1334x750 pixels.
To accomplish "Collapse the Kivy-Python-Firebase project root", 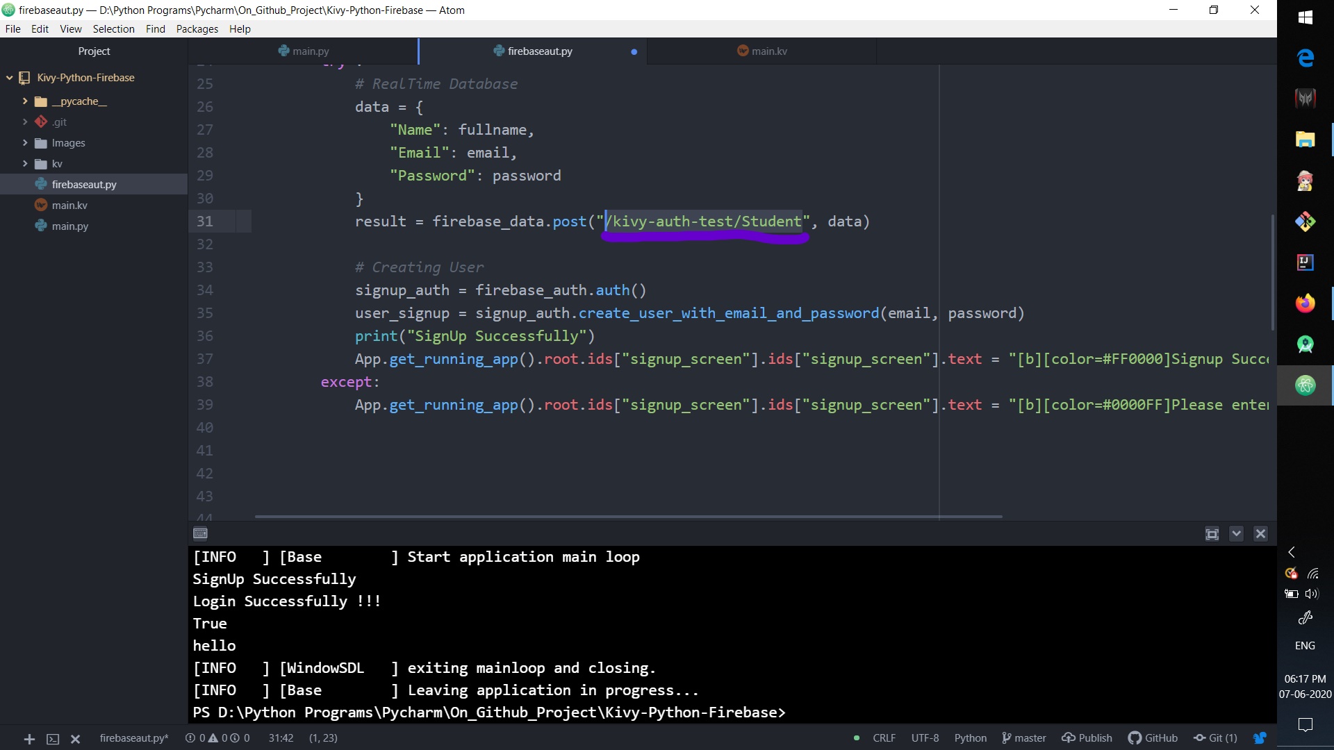I will [x=10, y=78].
